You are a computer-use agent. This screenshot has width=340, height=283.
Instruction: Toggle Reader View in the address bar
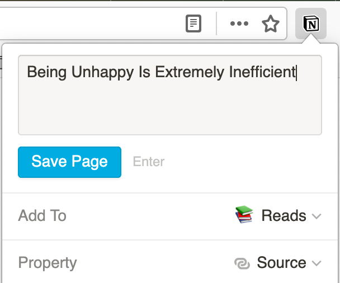click(x=193, y=23)
